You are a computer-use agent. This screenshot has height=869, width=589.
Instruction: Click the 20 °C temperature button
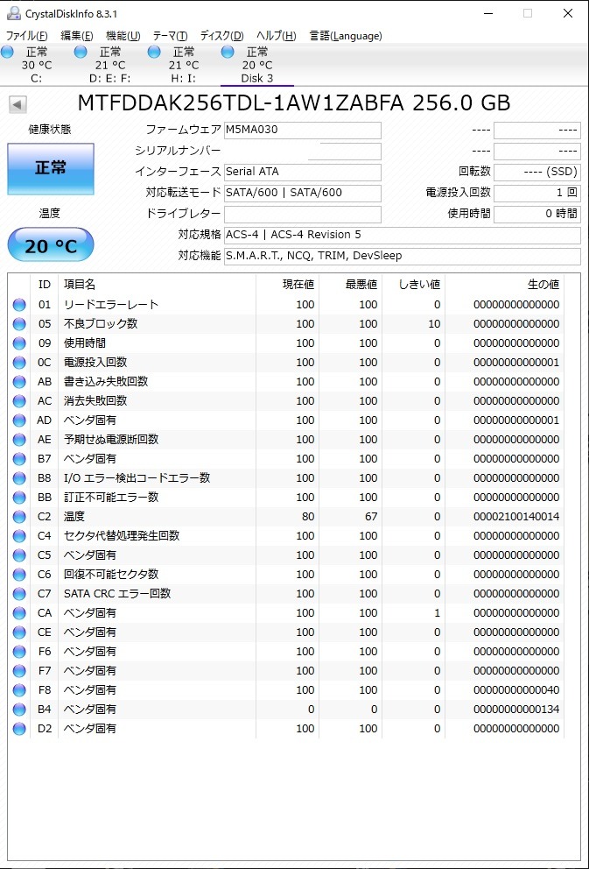pyautogui.click(x=51, y=245)
